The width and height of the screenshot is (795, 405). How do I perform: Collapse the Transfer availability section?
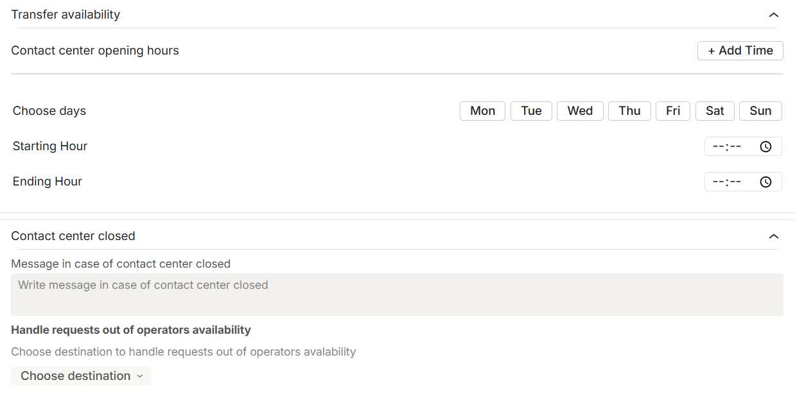pos(773,15)
